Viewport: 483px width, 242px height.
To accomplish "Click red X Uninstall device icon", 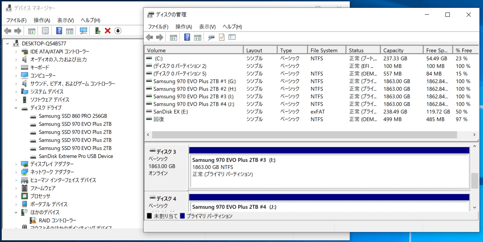I will (108, 31).
